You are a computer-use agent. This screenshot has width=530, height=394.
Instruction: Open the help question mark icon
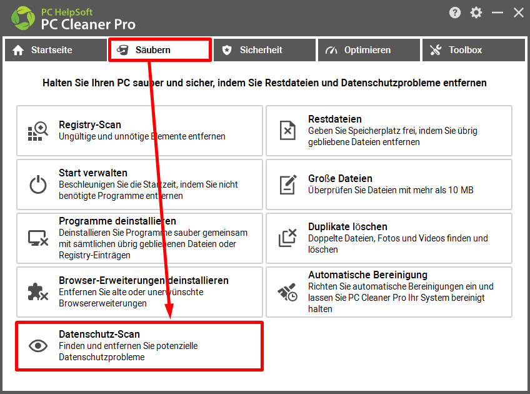pos(455,13)
